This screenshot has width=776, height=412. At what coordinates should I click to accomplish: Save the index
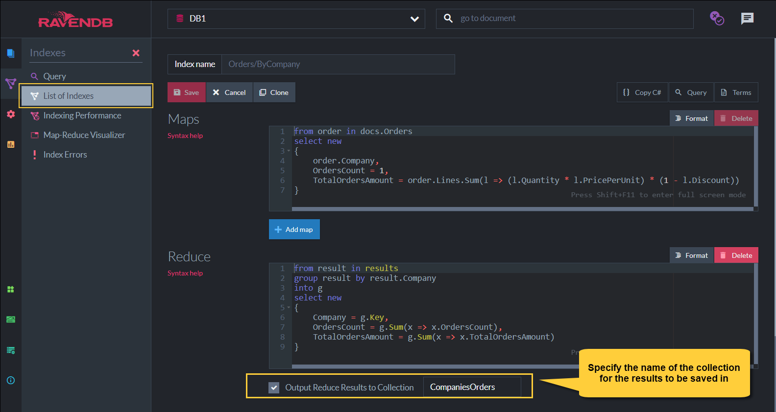pos(187,92)
